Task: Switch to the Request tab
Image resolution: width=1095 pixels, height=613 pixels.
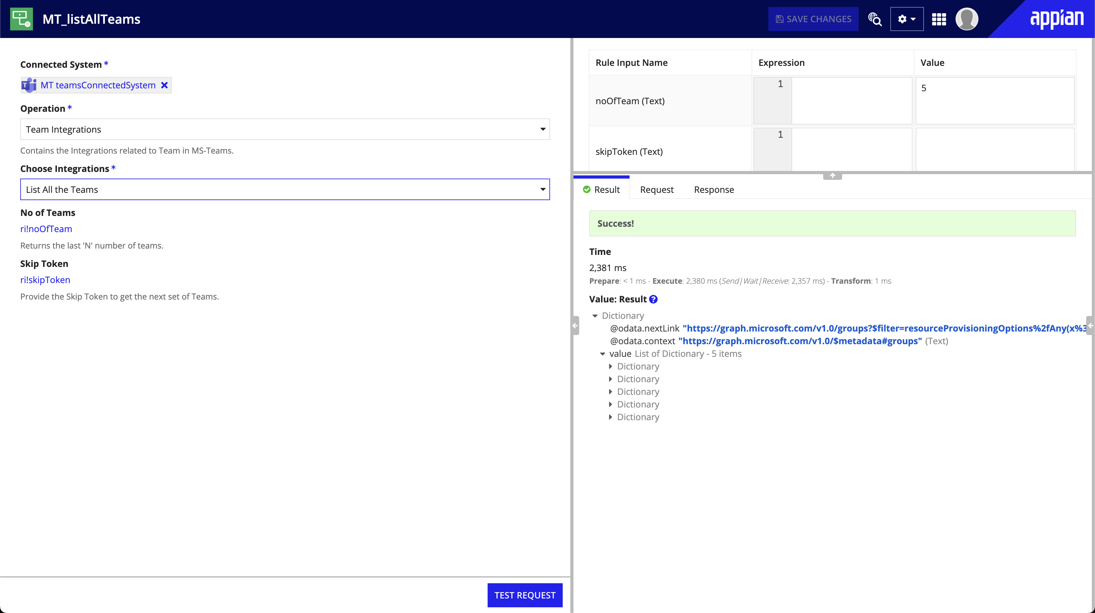Action: click(656, 189)
